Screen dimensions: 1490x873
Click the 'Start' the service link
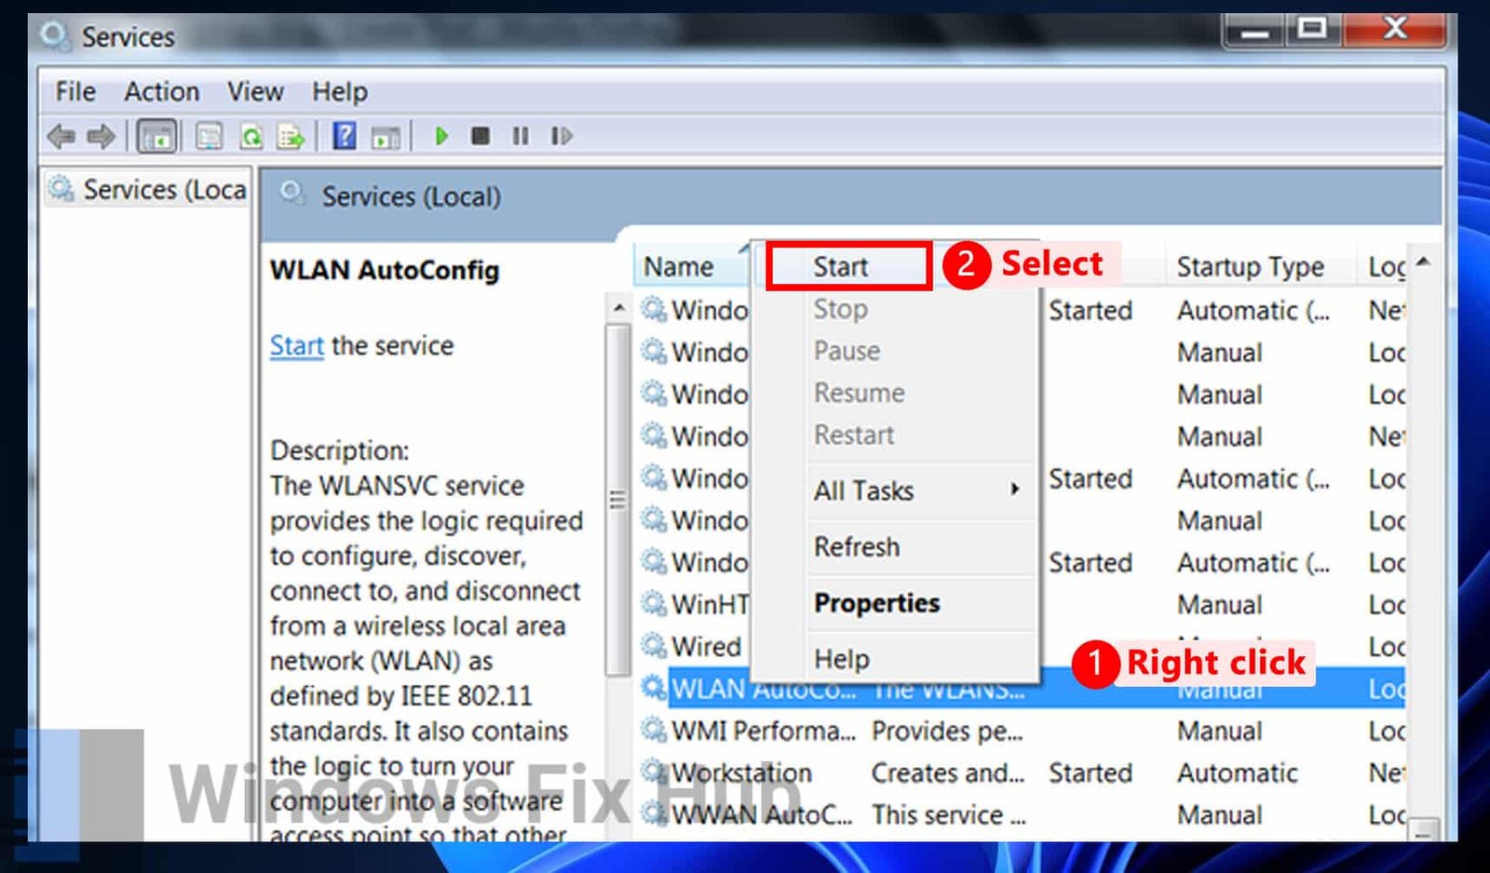[x=297, y=345]
